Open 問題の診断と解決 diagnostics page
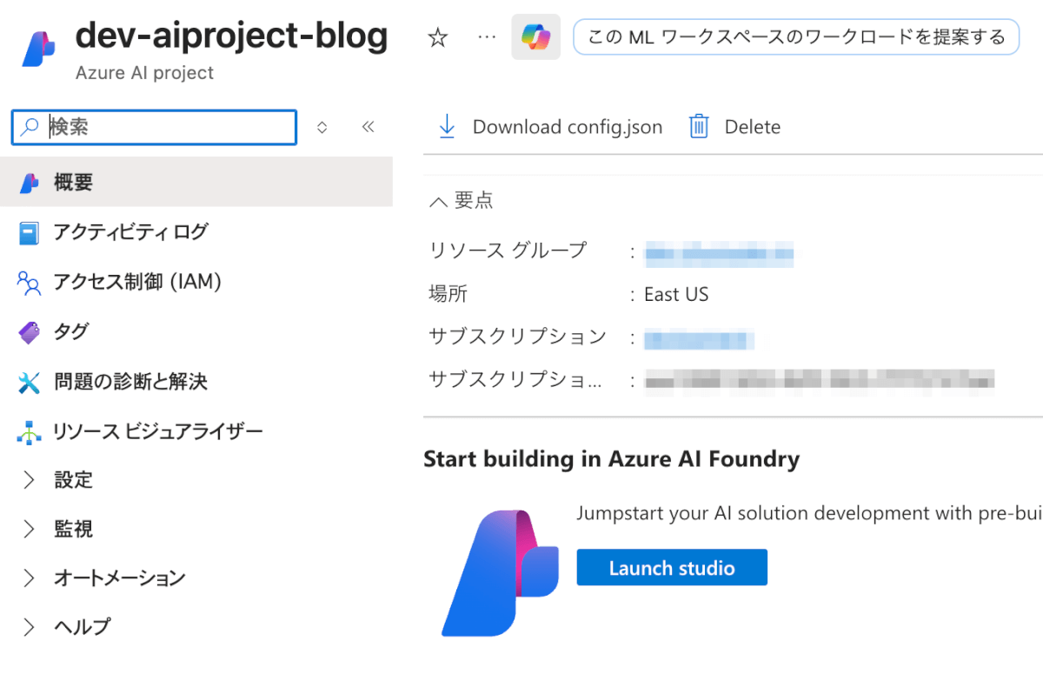1043x674 pixels. [x=130, y=382]
